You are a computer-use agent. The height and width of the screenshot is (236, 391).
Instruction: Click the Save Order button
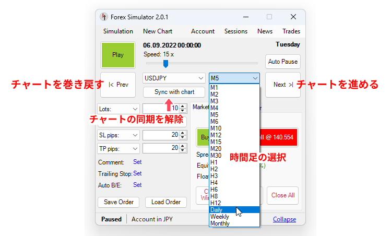click(x=119, y=202)
